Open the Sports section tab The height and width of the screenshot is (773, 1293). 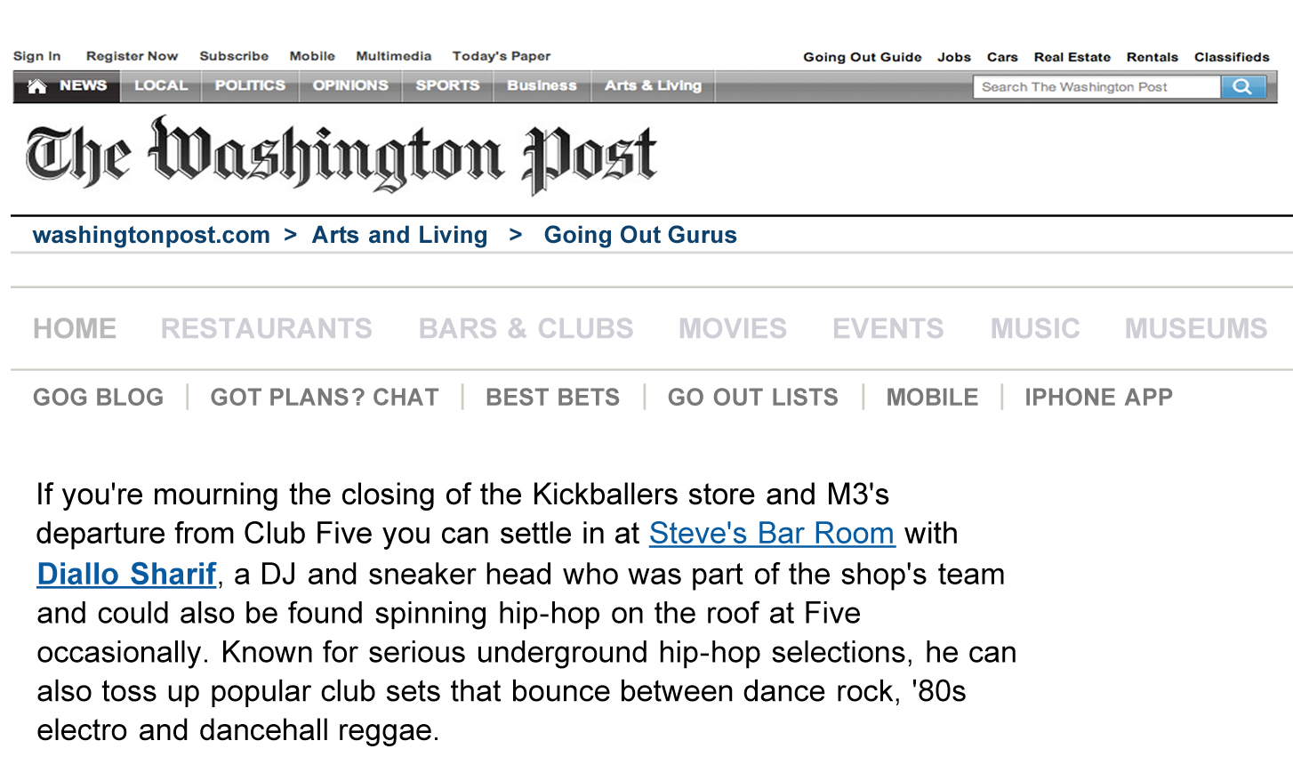point(447,86)
